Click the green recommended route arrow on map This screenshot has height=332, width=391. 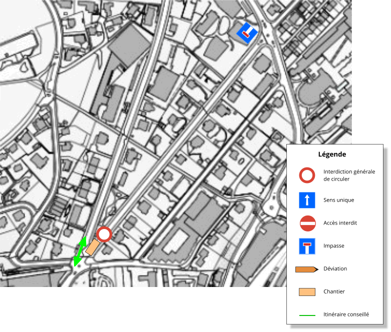tap(80, 251)
